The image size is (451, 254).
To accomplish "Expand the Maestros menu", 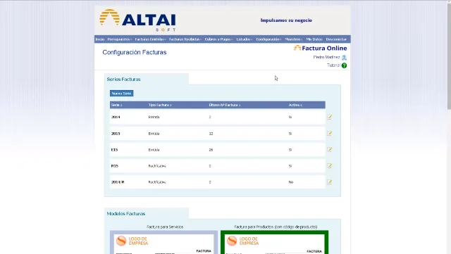I will (x=293, y=39).
